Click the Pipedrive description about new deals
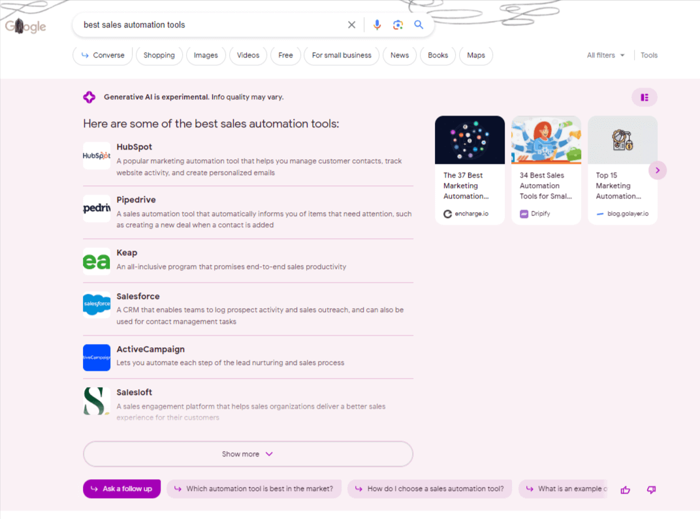 pyautogui.click(x=264, y=219)
